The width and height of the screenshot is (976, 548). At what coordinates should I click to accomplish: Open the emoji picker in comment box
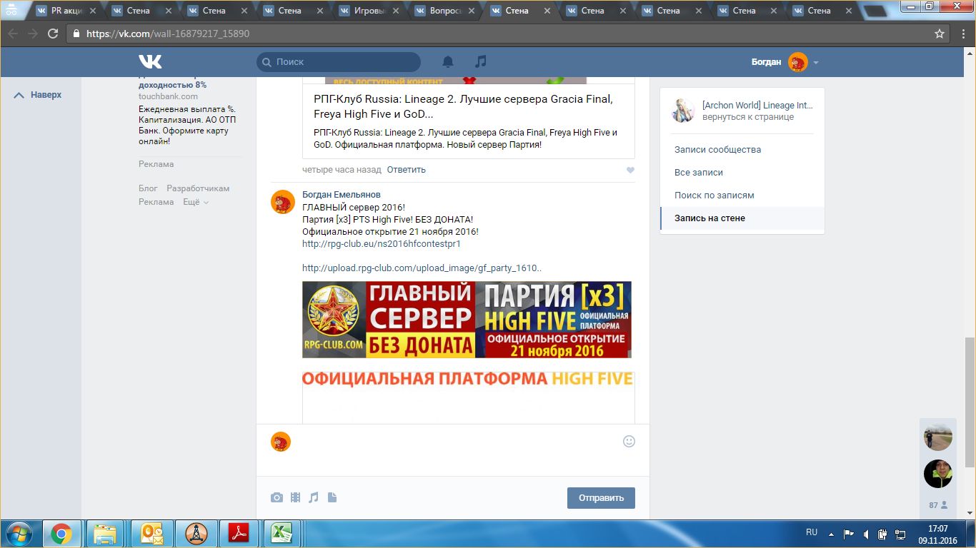click(x=629, y=441)
